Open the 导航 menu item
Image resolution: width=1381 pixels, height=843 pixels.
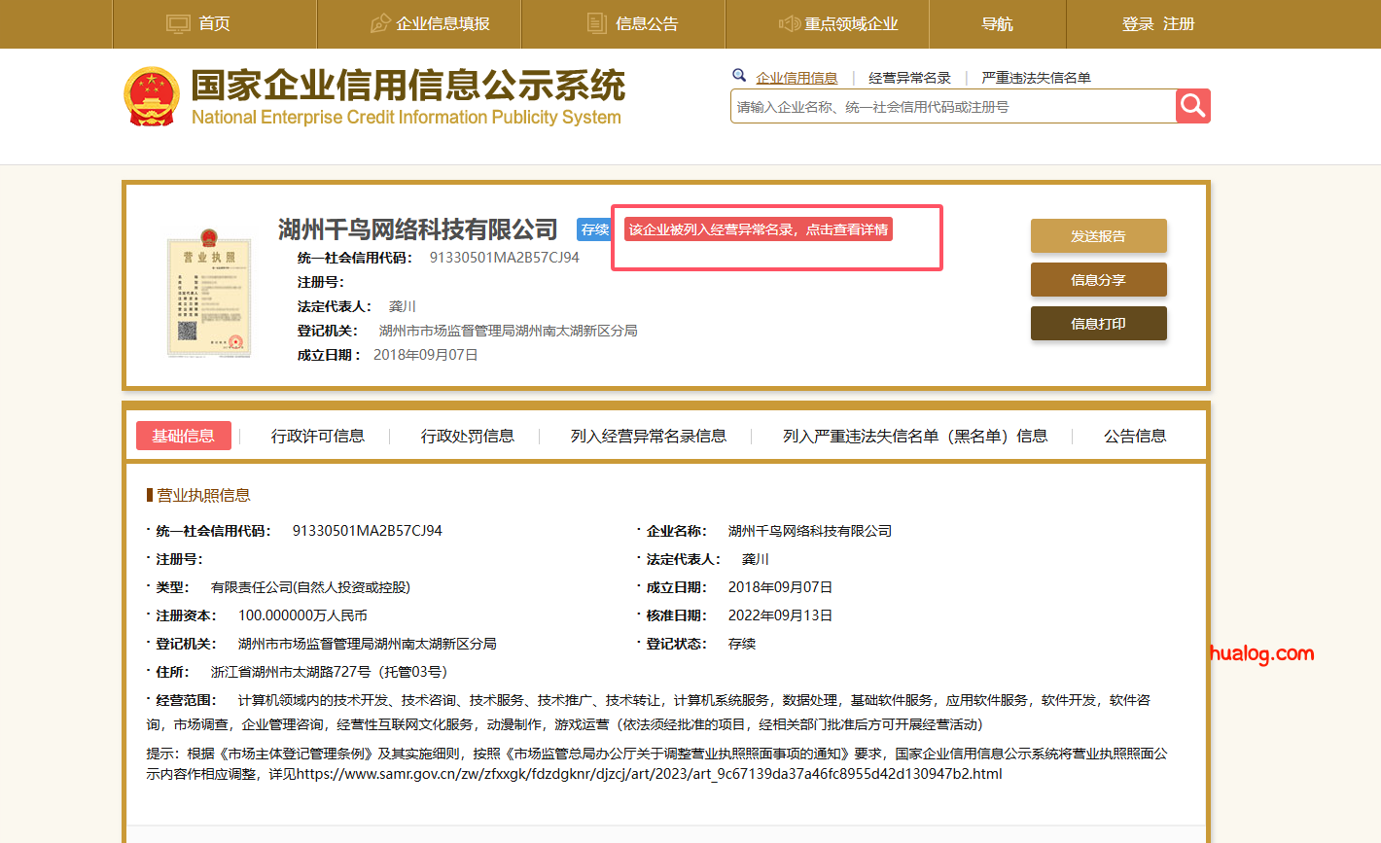point(997,23)
